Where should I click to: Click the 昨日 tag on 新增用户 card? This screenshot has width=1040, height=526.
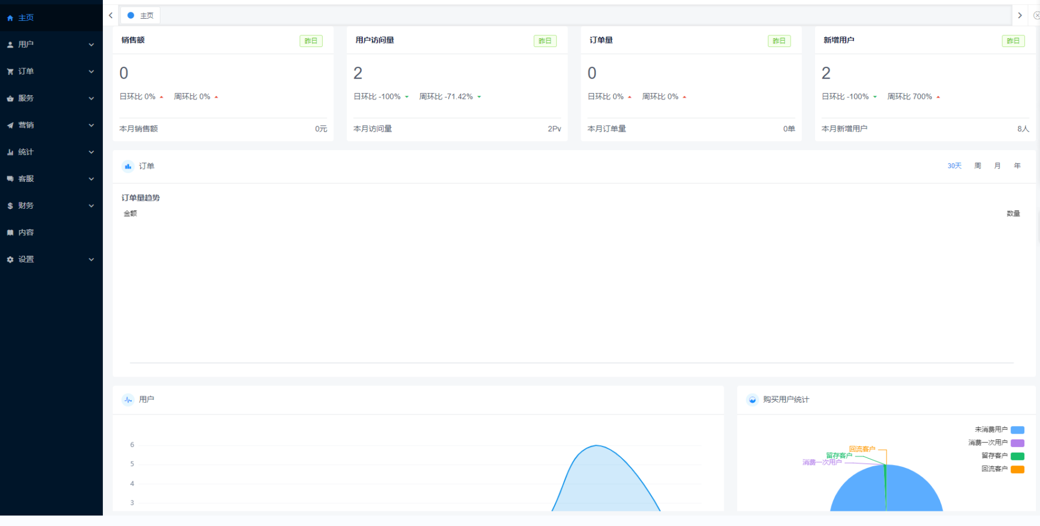[x=1013, y=41]
